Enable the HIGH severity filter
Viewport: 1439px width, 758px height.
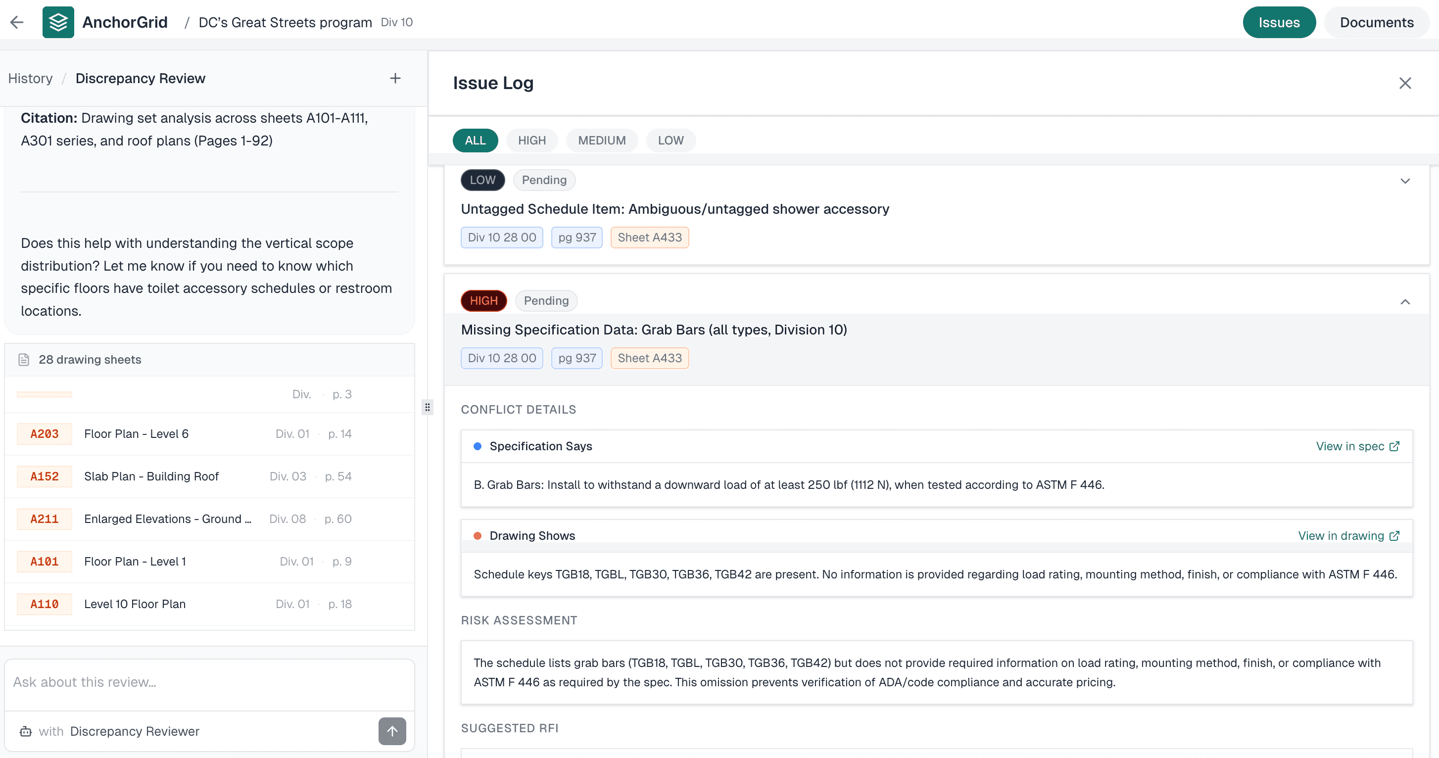531,140
